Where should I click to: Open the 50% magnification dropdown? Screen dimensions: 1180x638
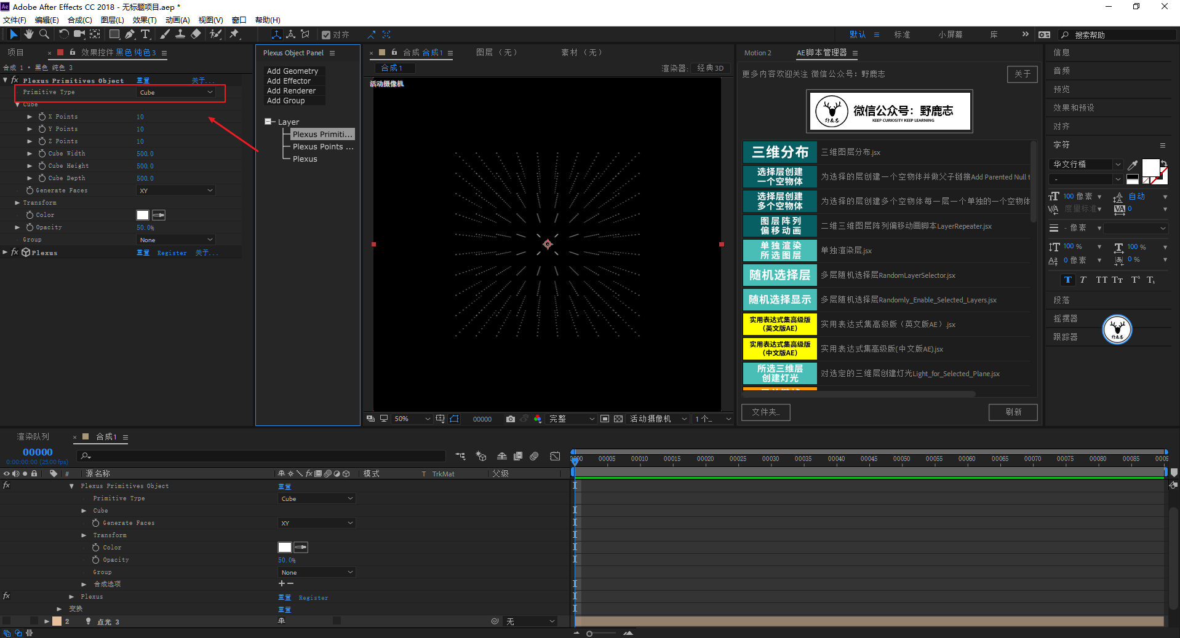[412, 419]
